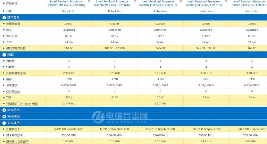Expand the 内存规格 section with its plus icon
The image size is (267, 144).
coord(4,117)
